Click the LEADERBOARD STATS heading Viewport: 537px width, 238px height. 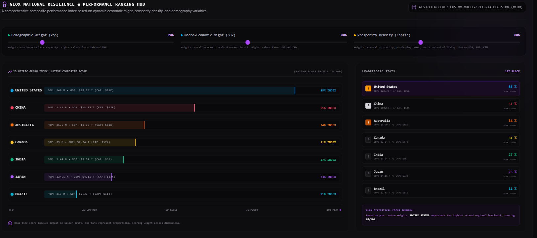(x=379, y=71)
